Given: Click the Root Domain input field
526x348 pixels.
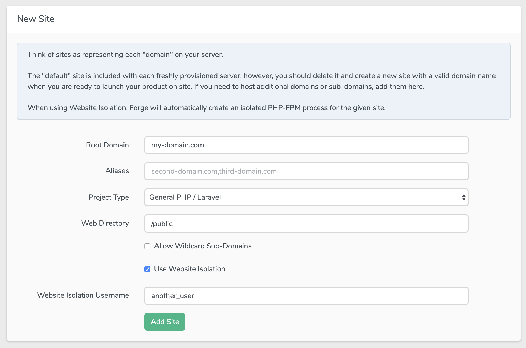Looking at the screenshot, I should click(306, 145).
